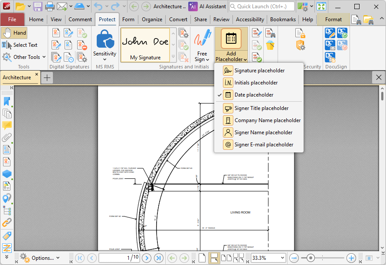Image resolution: width=386 pixels, height=265 pixels.
Task: Go to the previous page
Action: pos(92,258)
